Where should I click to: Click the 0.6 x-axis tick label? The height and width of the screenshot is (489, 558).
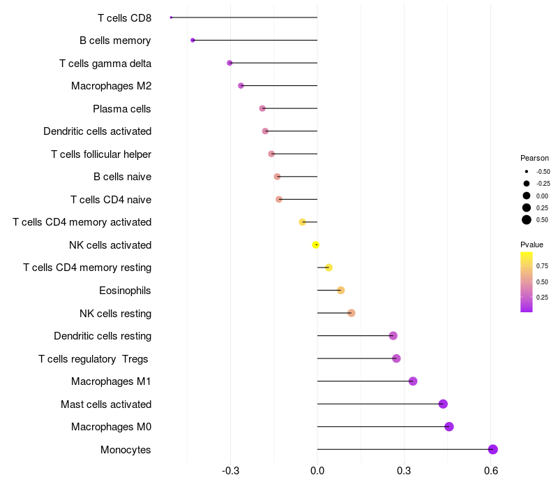click(x=491, y=471)
